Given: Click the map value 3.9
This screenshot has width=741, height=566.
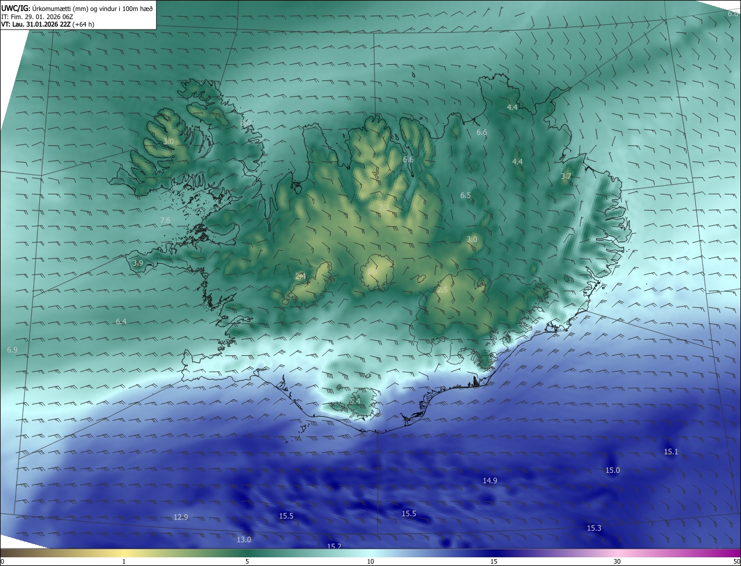Looking at the screenshot, I should click(x=138, y=263).
